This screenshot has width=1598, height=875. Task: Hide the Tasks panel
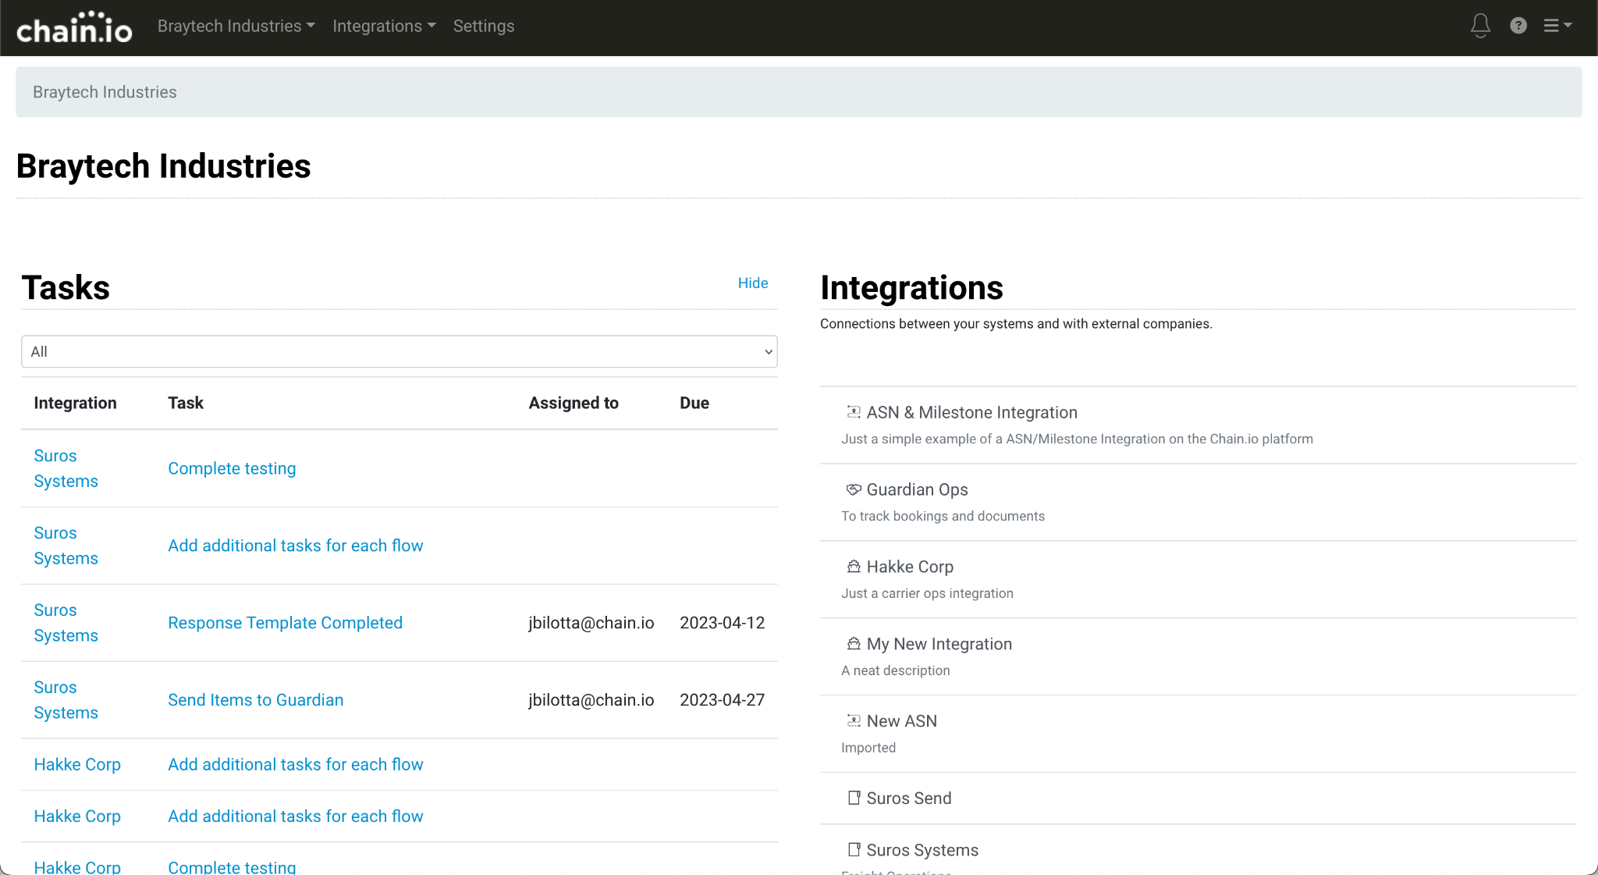(x=753, y=283)
